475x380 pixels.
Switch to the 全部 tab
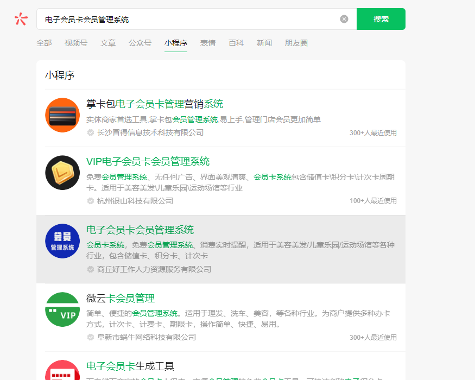(x=44, y=43)
